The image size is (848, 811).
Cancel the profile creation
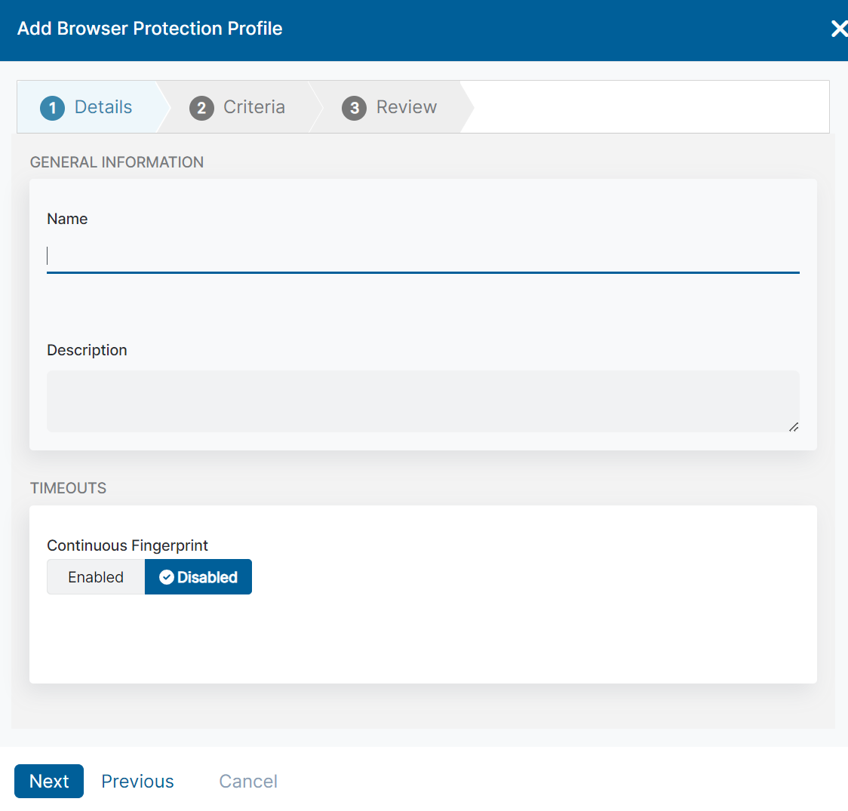pos(248,781)
